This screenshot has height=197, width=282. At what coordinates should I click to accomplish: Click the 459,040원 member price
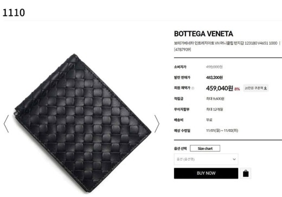(220, 88)
